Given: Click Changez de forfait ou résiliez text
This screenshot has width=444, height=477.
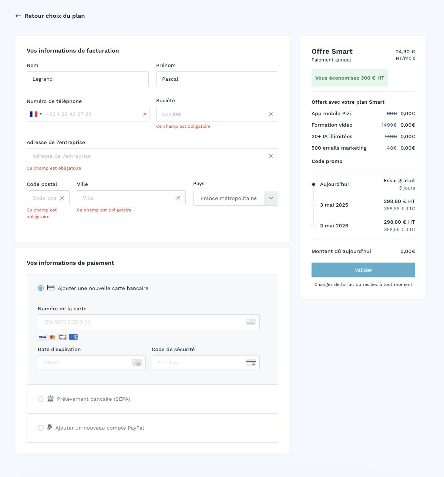Looking at the screenshot, I should [x=363, y=284].
